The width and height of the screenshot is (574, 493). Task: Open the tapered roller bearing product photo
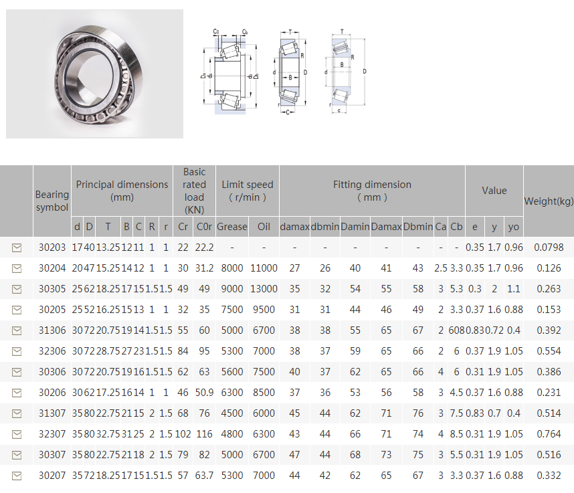[x=94, y=74]
